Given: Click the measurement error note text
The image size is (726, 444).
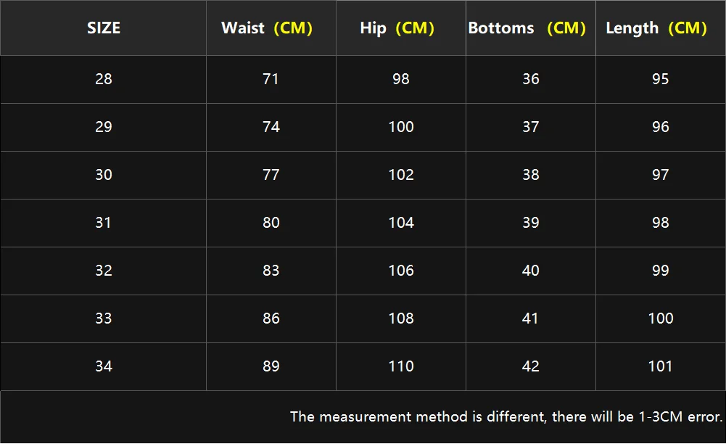Looking at the screenshot, I should [x=506, y=417].
